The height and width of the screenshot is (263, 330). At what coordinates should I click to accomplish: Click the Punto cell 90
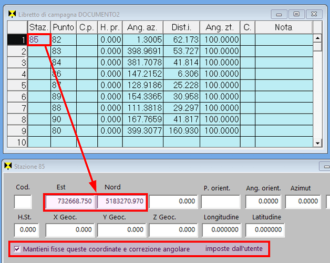(64, 119)
